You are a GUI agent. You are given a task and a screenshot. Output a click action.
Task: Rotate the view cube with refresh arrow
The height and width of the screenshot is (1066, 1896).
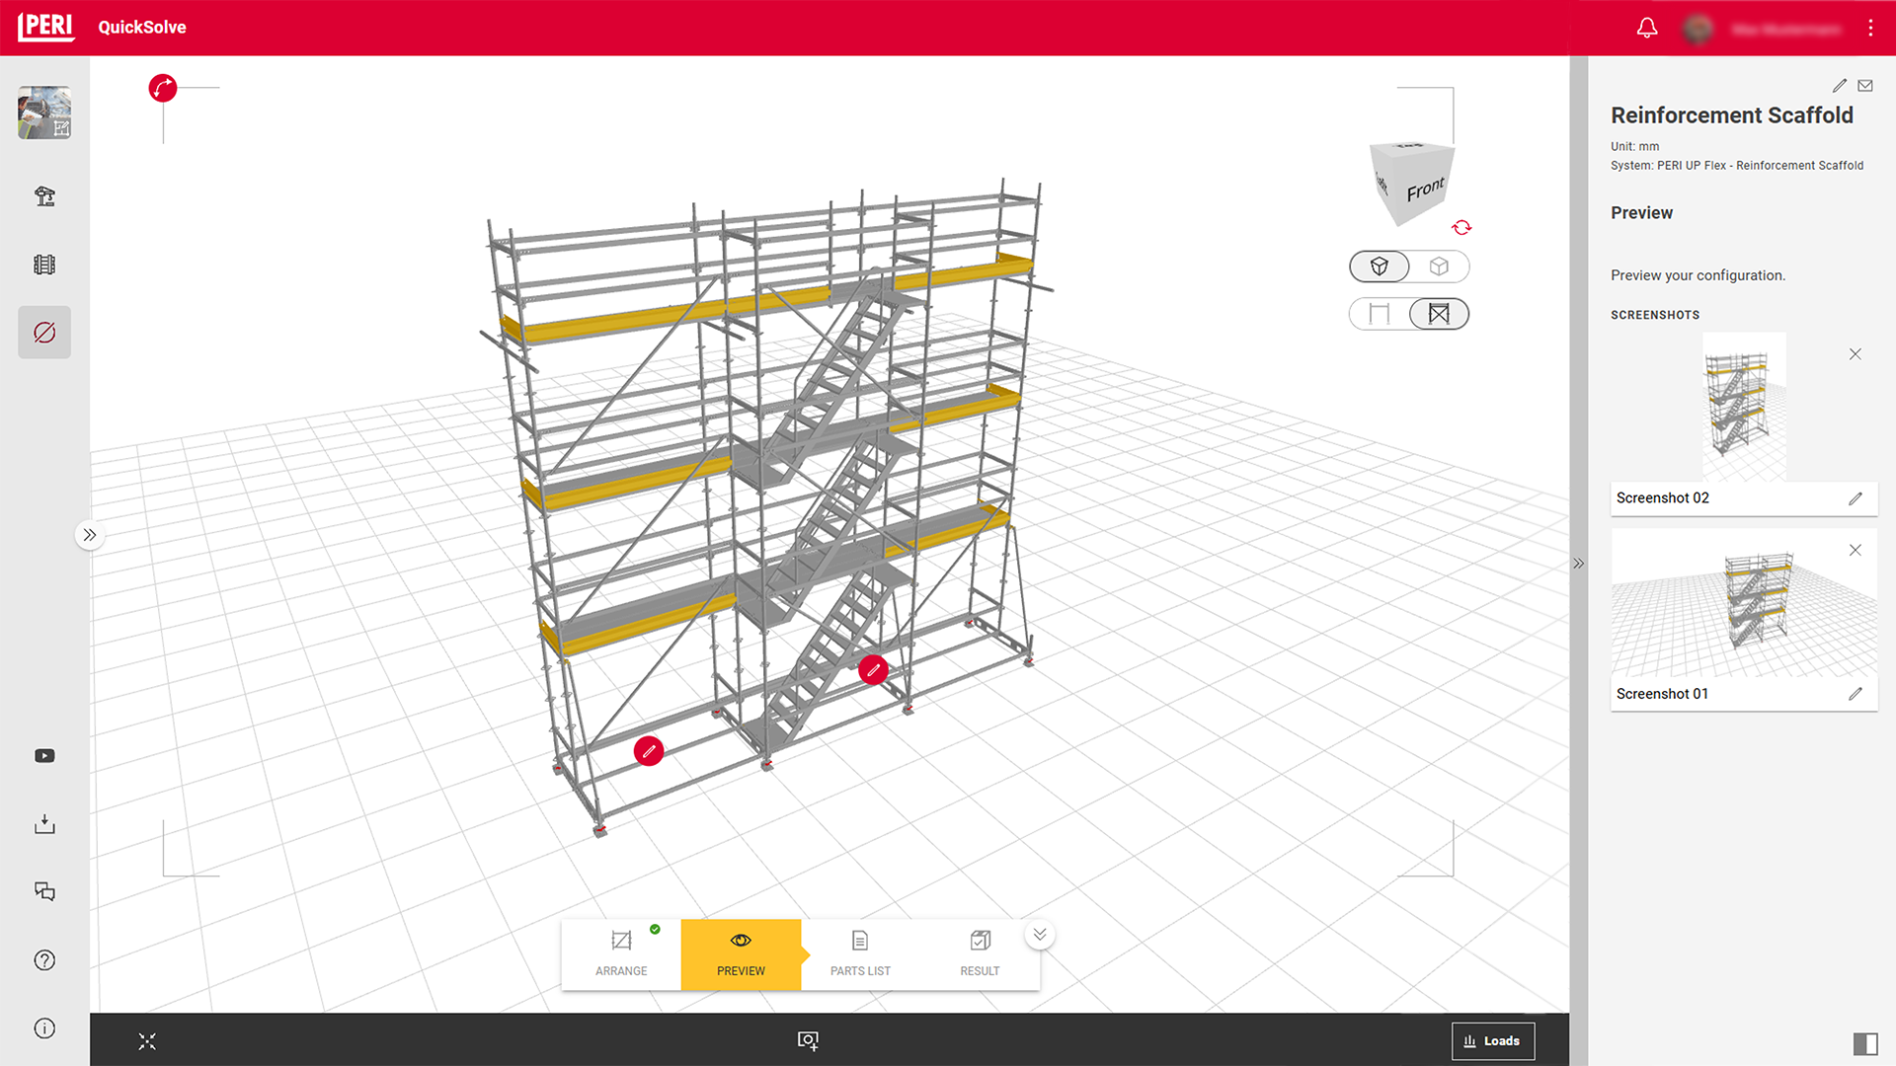point(1461,227)
